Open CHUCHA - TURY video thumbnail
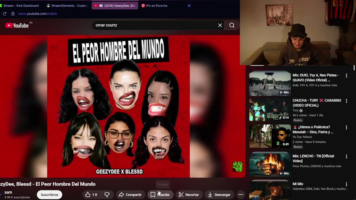356x200 pixels. tap(270, 109)
